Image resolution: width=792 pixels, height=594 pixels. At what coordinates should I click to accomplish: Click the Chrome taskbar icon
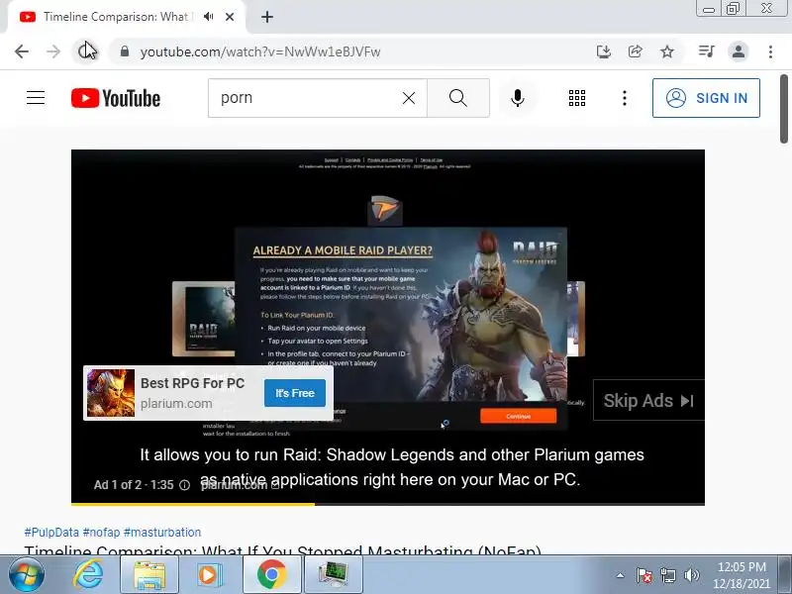271,575
